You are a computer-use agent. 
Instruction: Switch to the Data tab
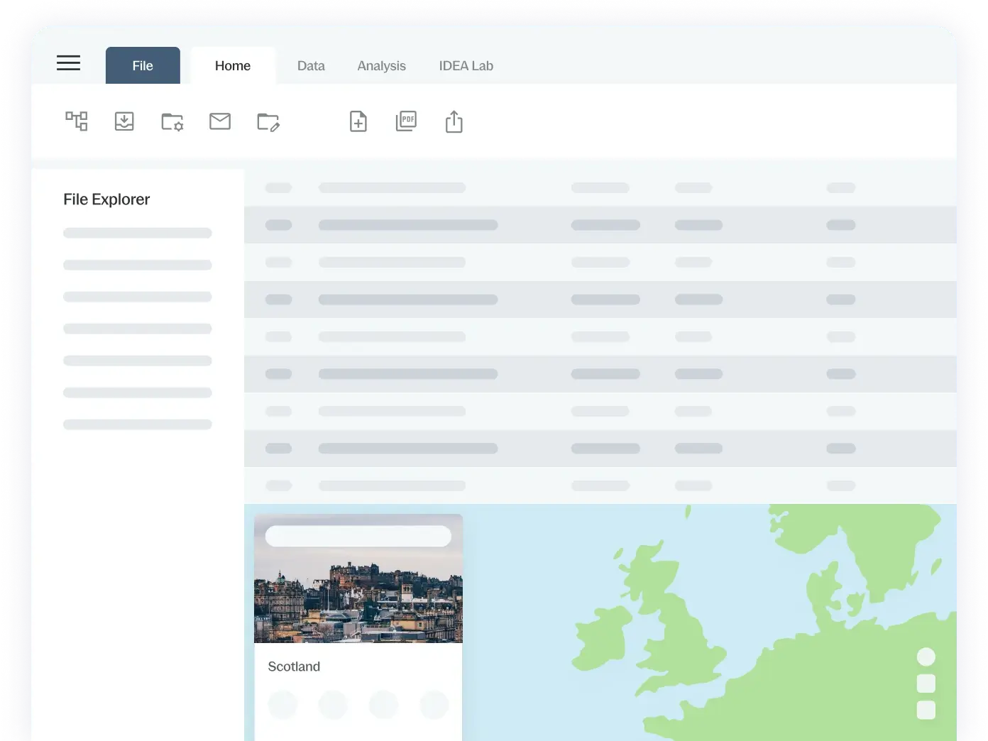(311, 65)
